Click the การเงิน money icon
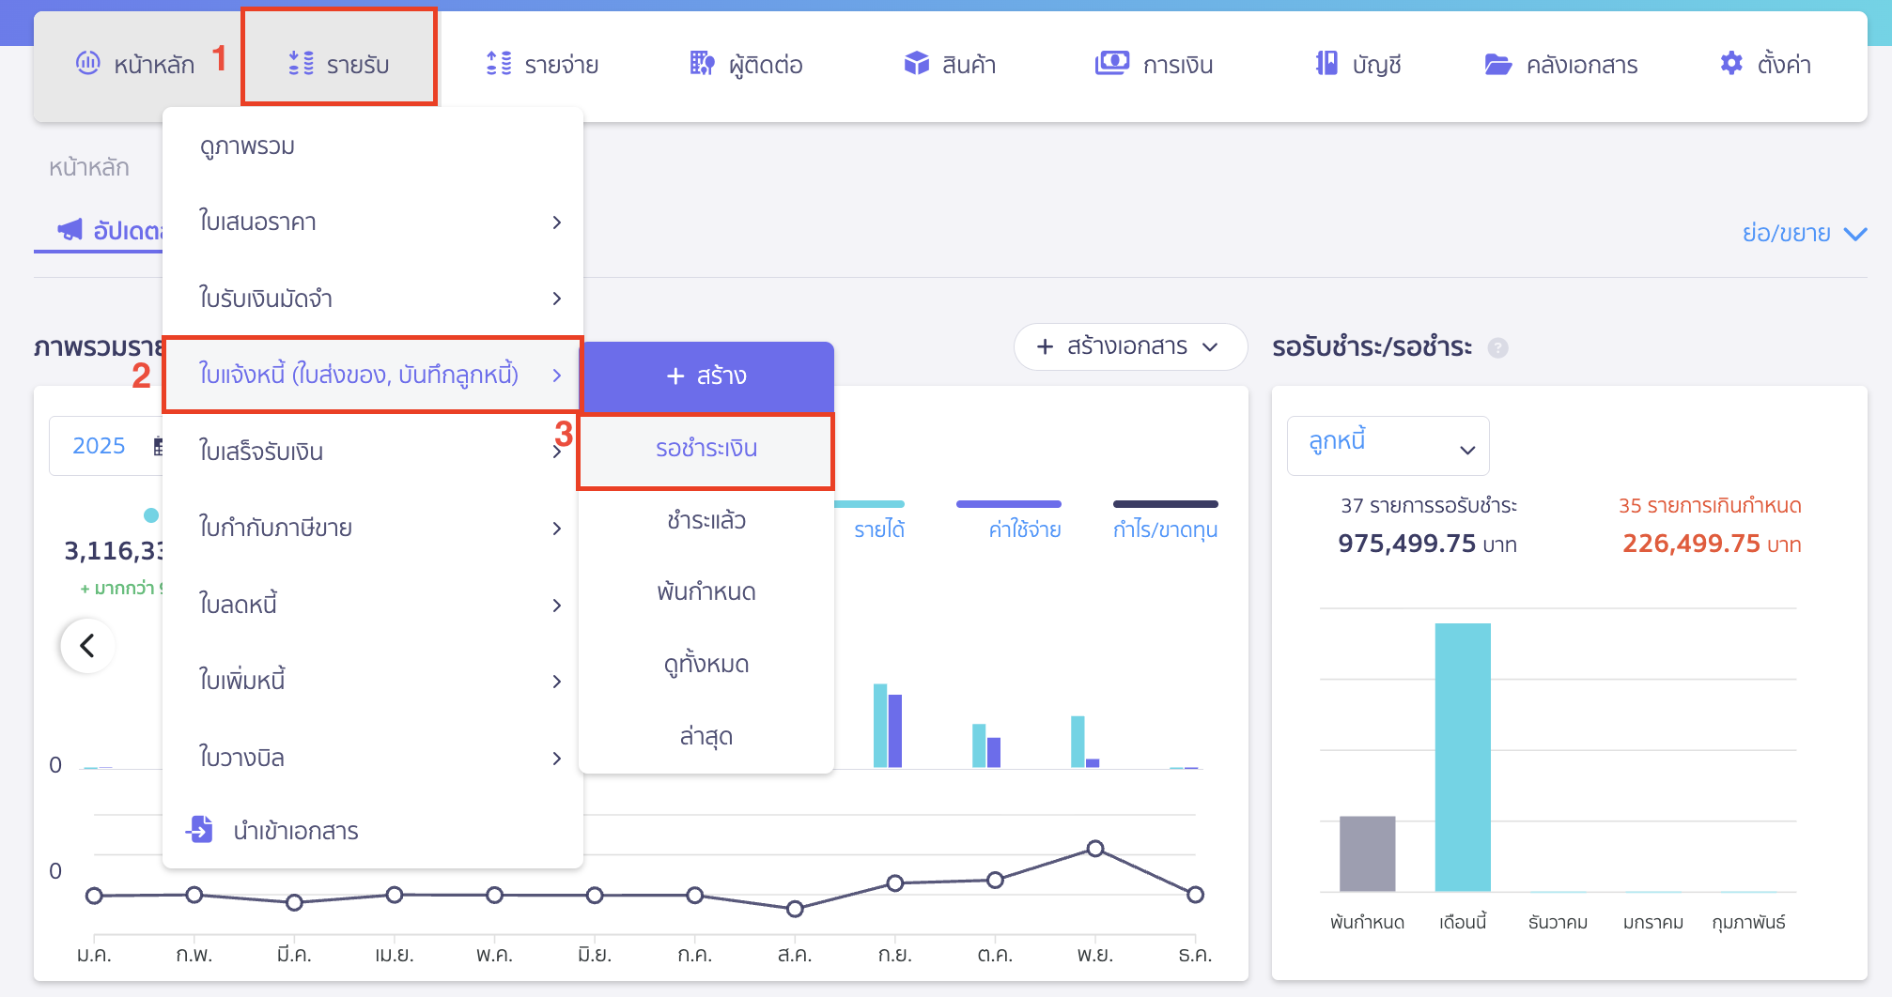Image resolution: width=1892 pixels, height=997 pixels. click(1112, 64)
